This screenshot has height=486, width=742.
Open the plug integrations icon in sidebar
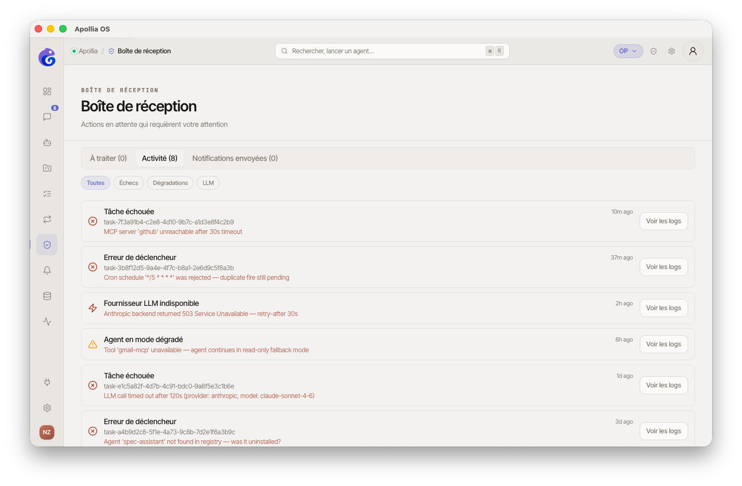[x=47, y=382]
